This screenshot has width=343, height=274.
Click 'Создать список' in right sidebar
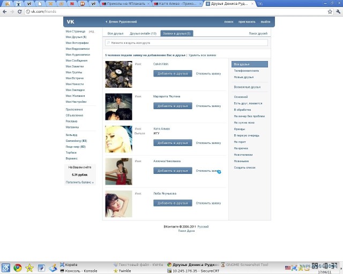(x=245, y=168)
